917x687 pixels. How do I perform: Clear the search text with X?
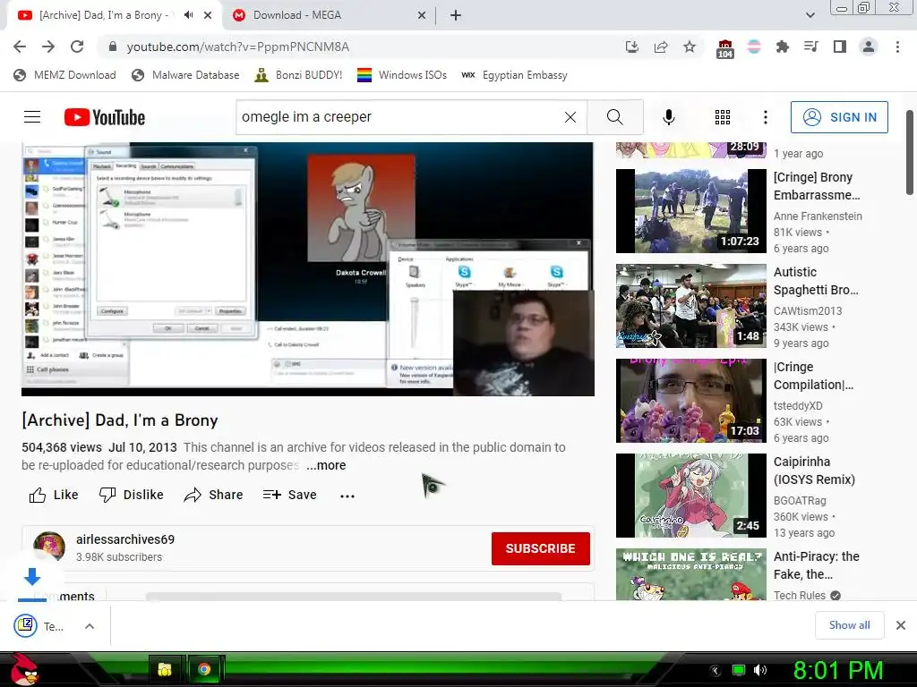[x=570, y=117]
